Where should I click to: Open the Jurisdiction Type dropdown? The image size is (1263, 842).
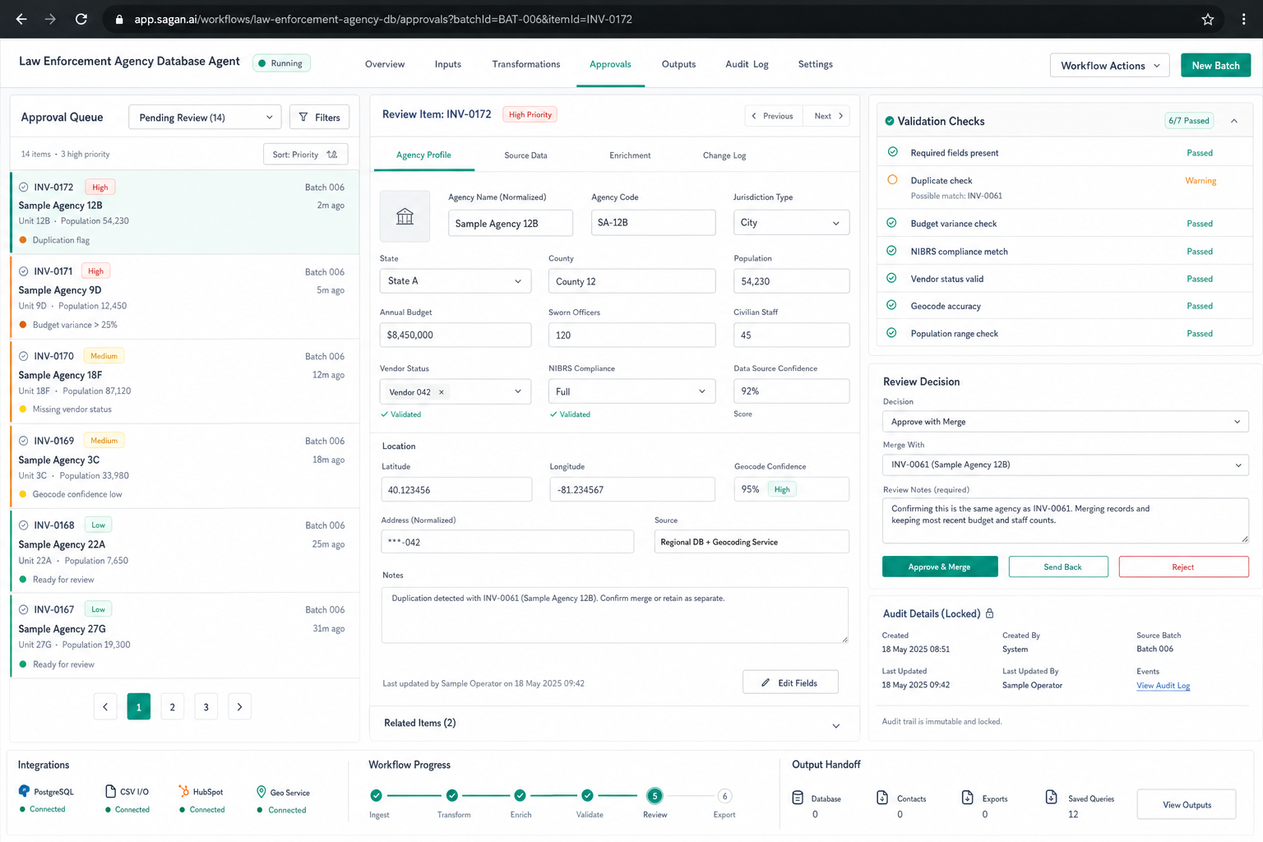pos(791,223)
